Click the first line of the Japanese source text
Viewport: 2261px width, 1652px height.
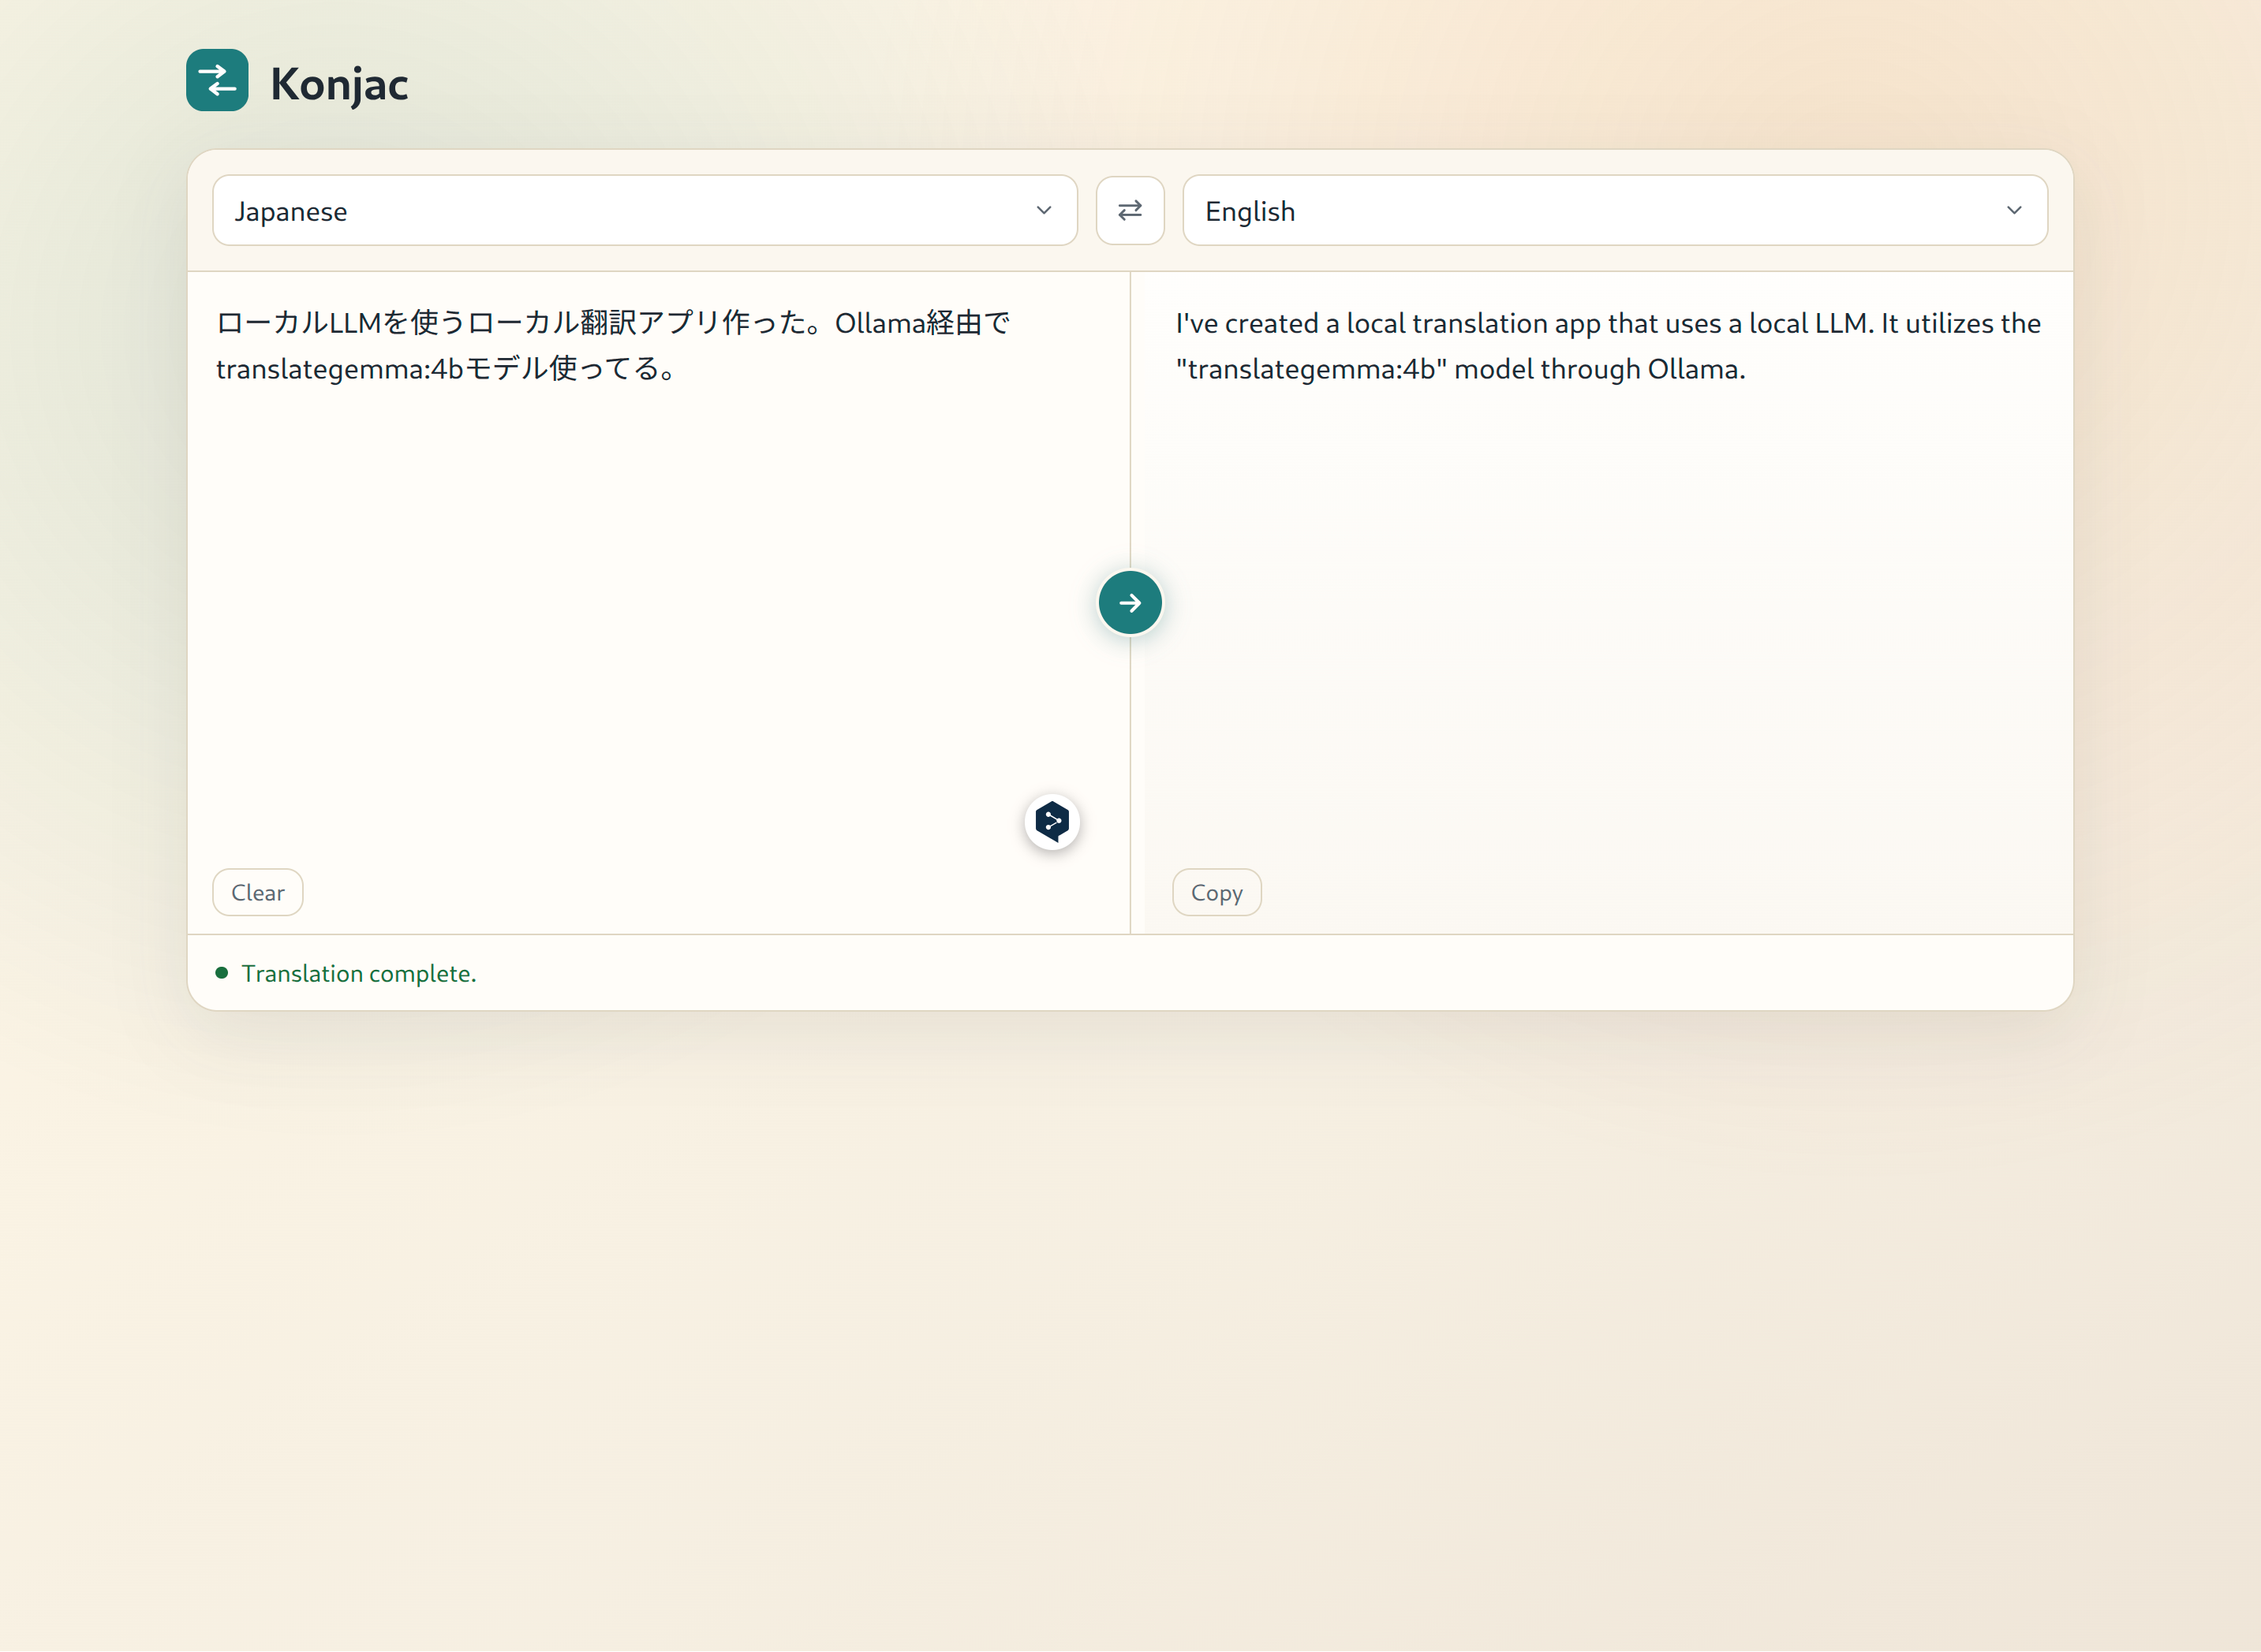[x=612, y=323]
